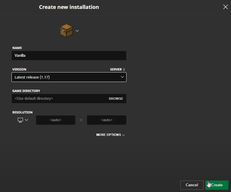The image size is (231, 192).
Task: Click the green Create button
Action: click(217, 185)
